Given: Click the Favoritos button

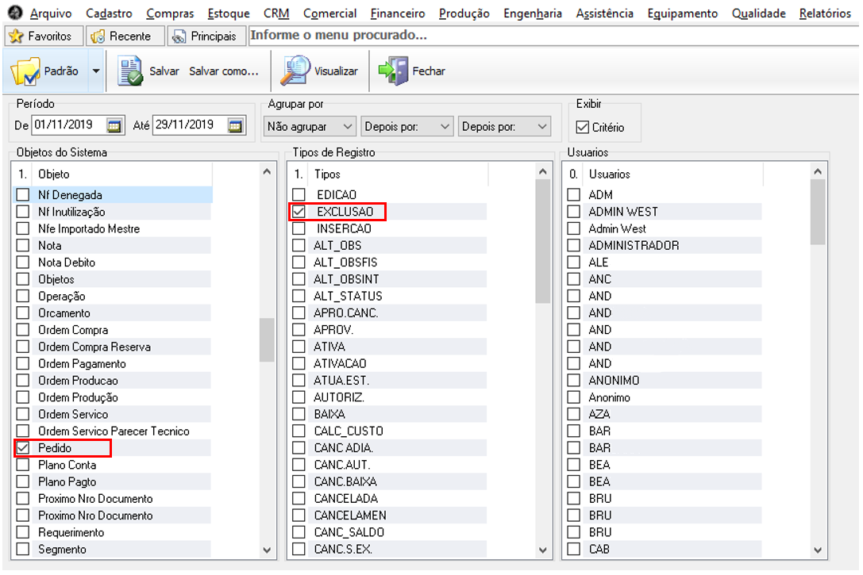Looking at the screenshot, I should 44,36.
